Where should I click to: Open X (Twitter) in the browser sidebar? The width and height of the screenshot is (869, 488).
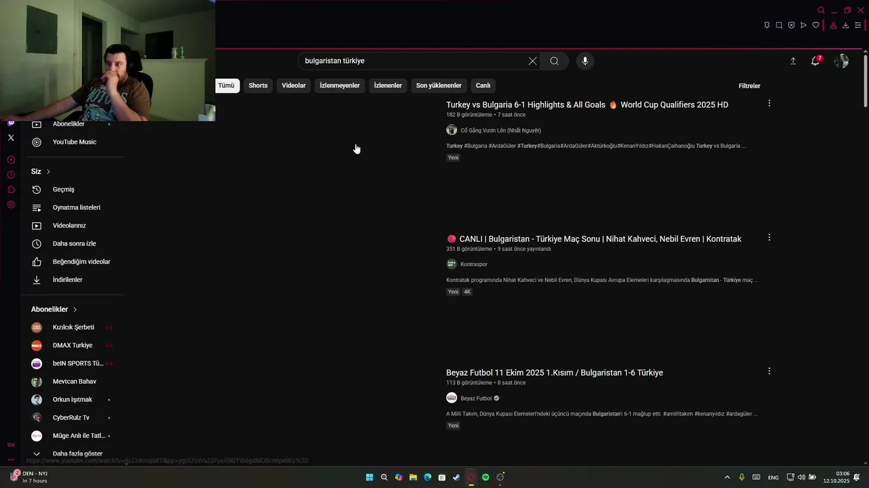point(11,138)
